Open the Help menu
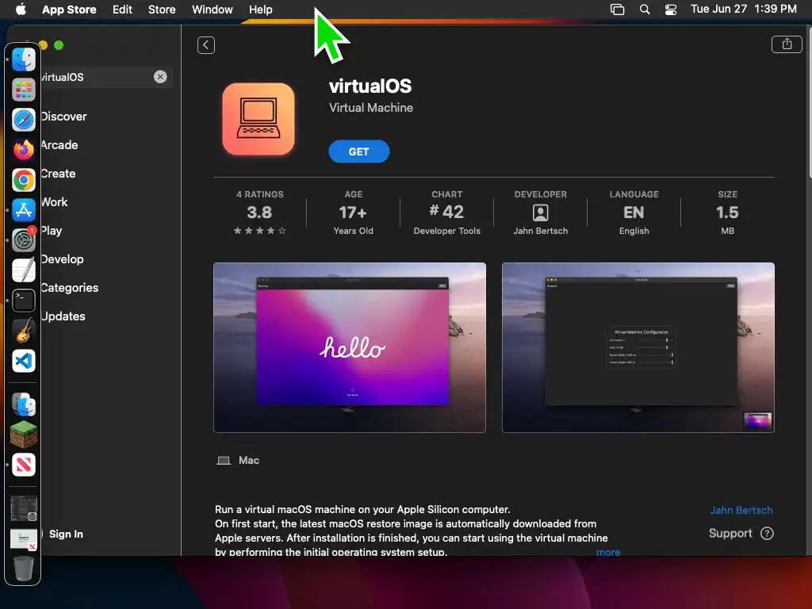 (260, 10)
